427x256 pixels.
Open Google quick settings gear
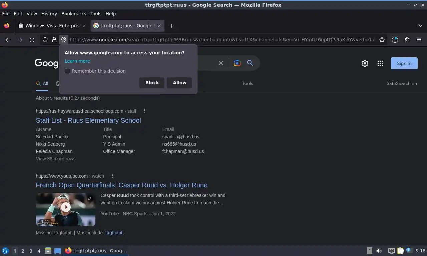pos(365,63)
